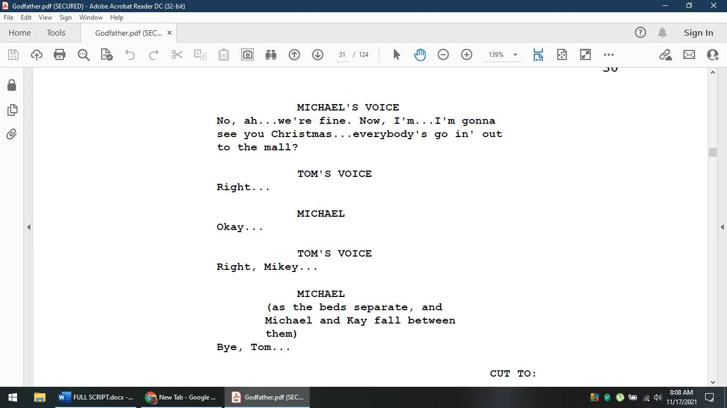Open the binoculars search icon
Screen dimensions: 727x408
point(271,55)
